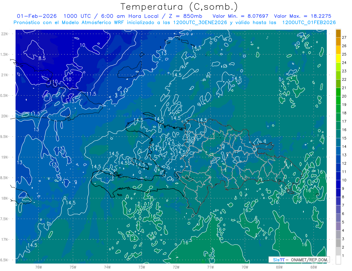The height and width of the screenshot is (271, 352).
Task: Select 'Valor Min. = 8.07697' text
Action: (241, 16)
